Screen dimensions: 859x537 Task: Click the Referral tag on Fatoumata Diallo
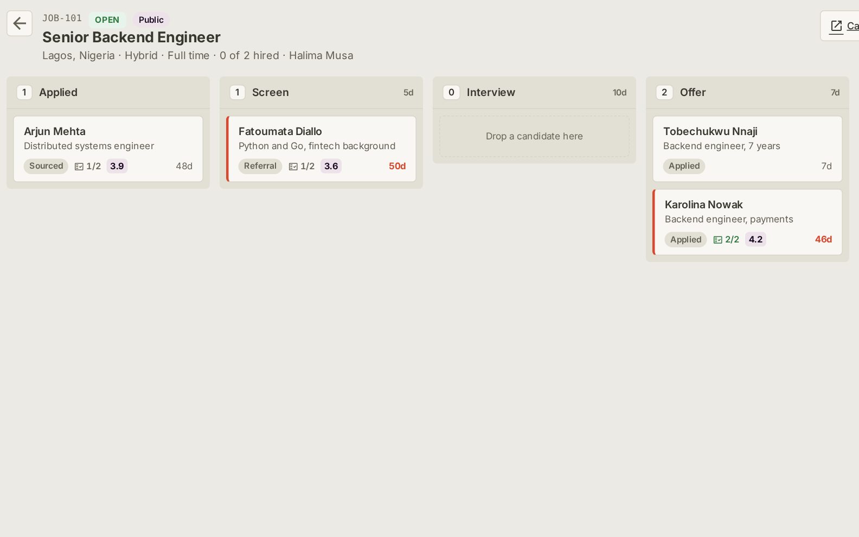pyautogui.click(x=260, y=166)
